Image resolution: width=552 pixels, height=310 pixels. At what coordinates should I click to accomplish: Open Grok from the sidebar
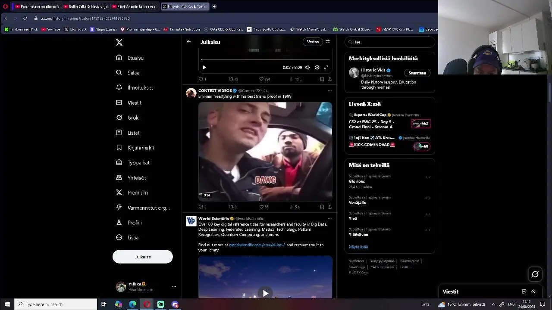point(127,118)
